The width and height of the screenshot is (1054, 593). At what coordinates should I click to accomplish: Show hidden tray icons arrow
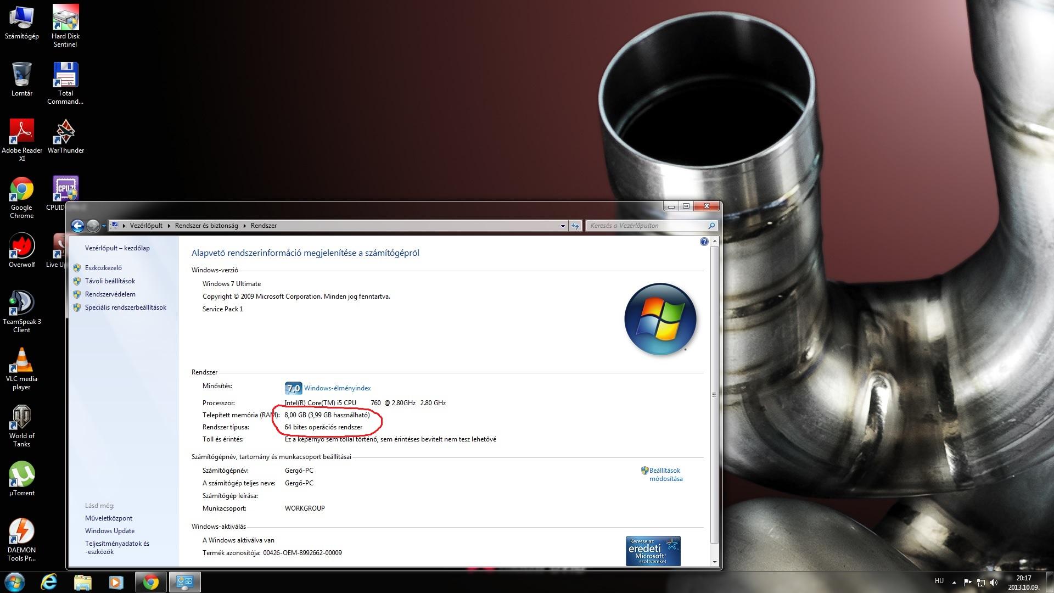tap(954, 582)
